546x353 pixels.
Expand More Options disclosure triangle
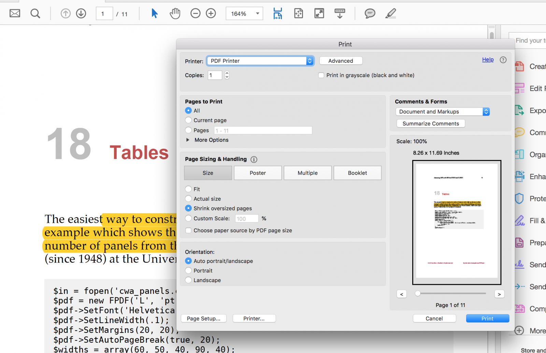(188, 140)
